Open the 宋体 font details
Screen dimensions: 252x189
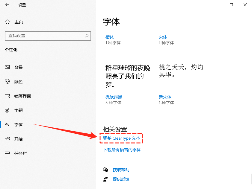[x=163, y=37]
